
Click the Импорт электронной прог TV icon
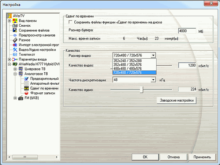[15, 45]
